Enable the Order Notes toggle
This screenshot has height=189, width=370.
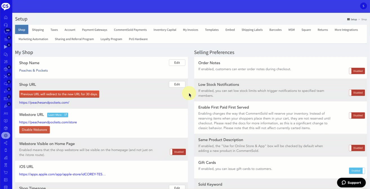click(357, 71)
